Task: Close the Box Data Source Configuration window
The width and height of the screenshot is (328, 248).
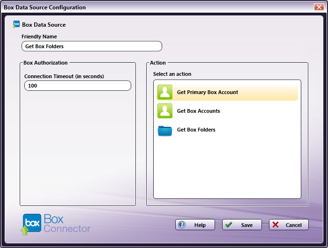Action: tap(319, 7)
